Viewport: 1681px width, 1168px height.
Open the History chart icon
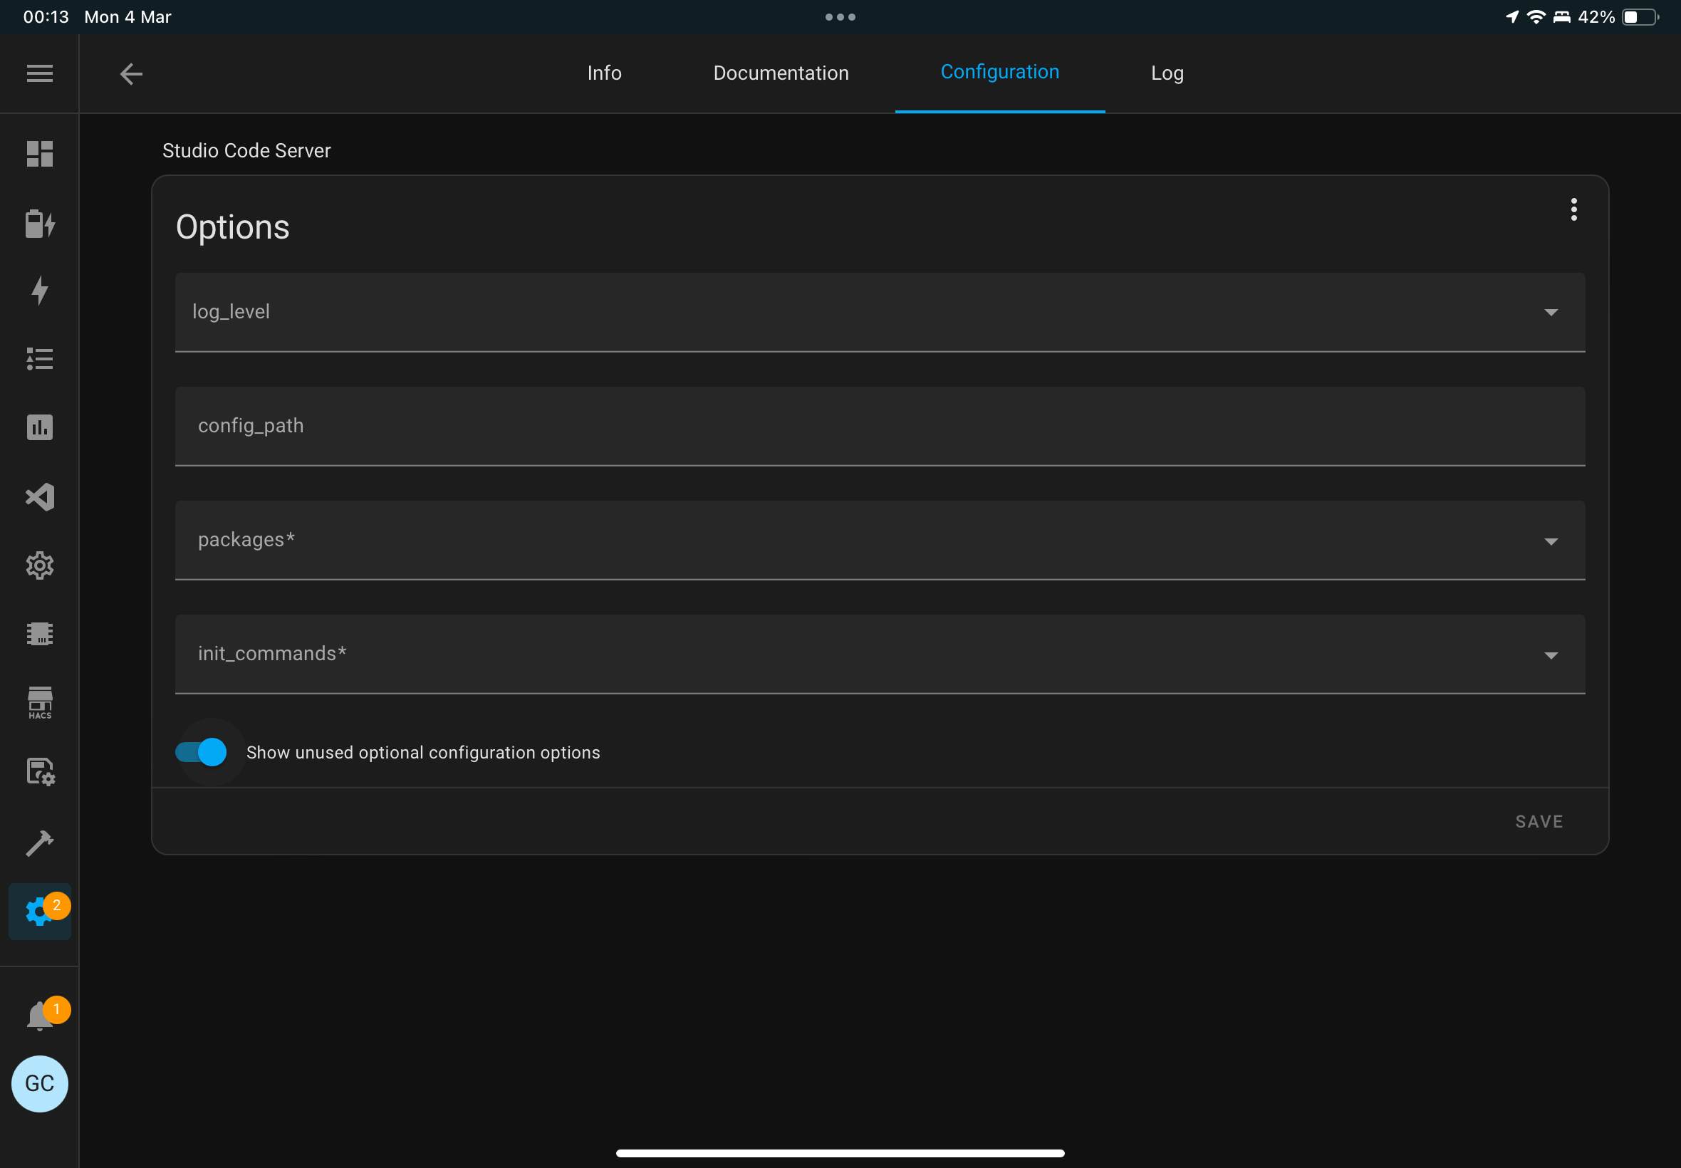click(39, 427)
